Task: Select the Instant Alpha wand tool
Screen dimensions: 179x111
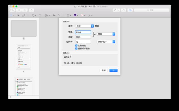Action: tap(18, 15)
